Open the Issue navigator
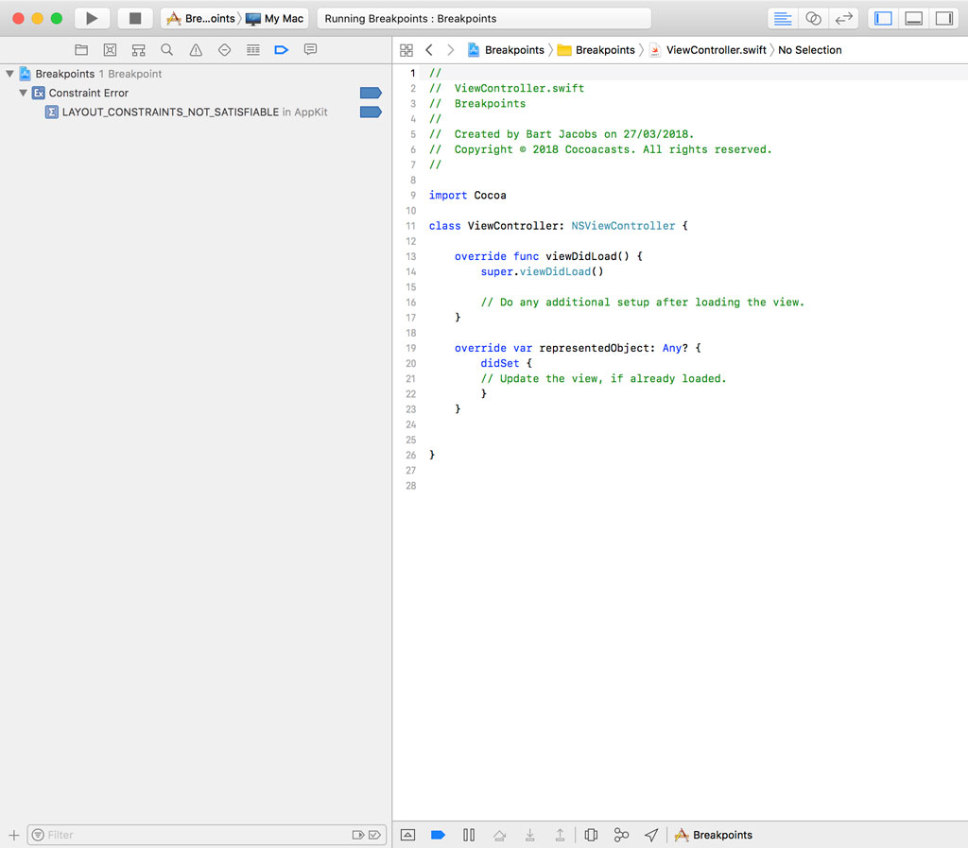 pyautogui.click(x=195, y=49)
